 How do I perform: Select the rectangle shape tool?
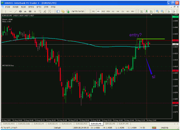[30, 11]
